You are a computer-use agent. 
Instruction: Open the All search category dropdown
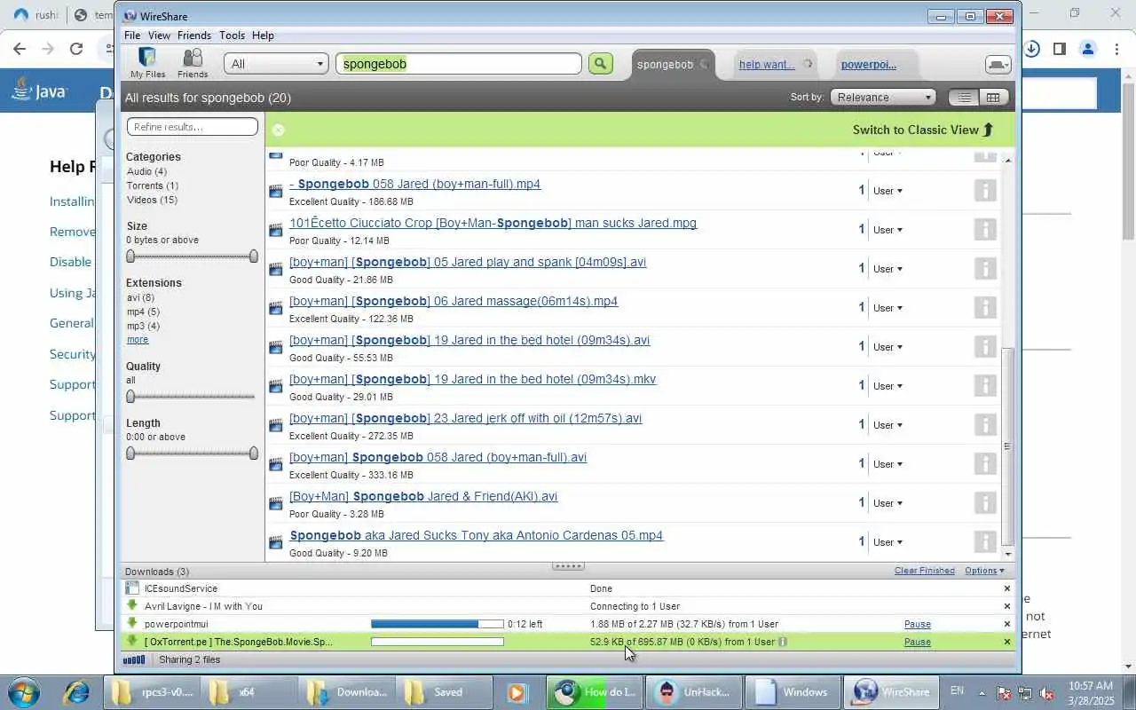pos(276,64)
